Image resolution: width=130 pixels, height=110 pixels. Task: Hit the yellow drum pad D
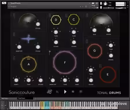56,20
